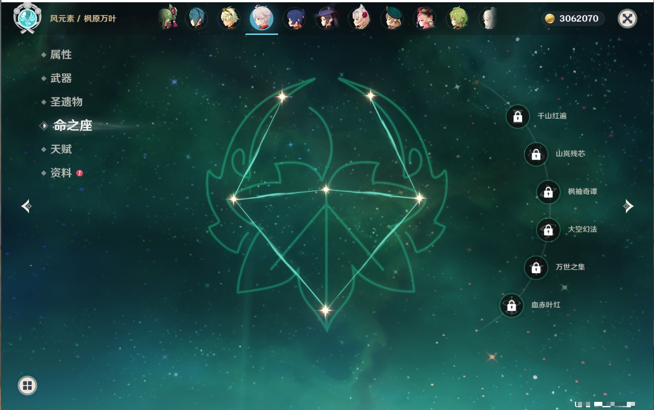Select the teal-haired character portrait
654x410 pixels.
(197, 19)
